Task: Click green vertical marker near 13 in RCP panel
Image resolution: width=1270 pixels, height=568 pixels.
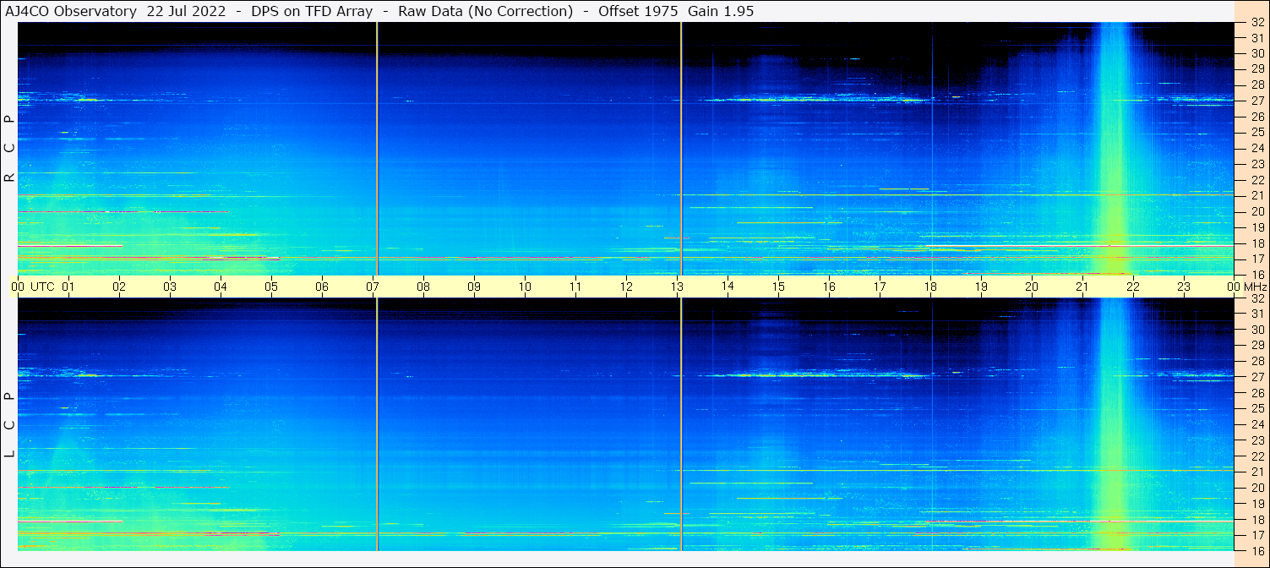Action: point(681,149)
